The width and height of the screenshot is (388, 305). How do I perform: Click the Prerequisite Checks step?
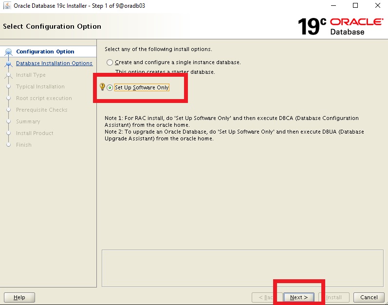41,110
